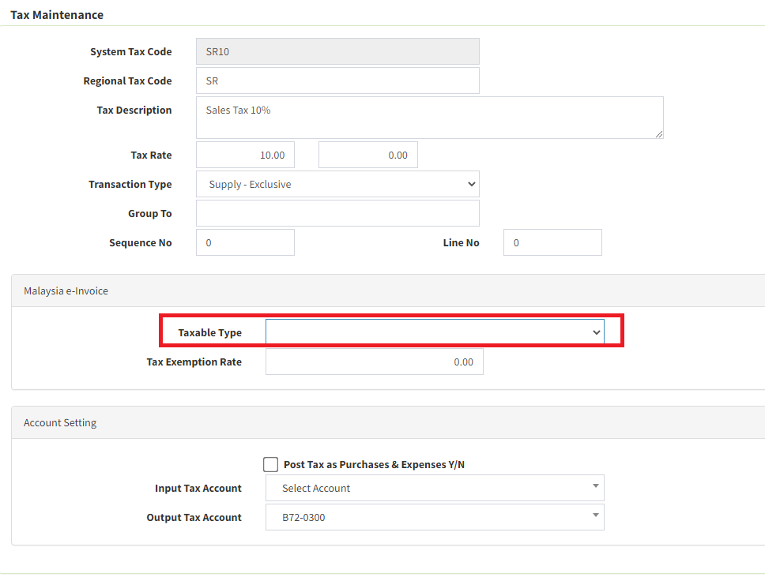Open the Transaction Type dropdown
This screenshot has height=581, width=765.
click(x=337, y=184)
